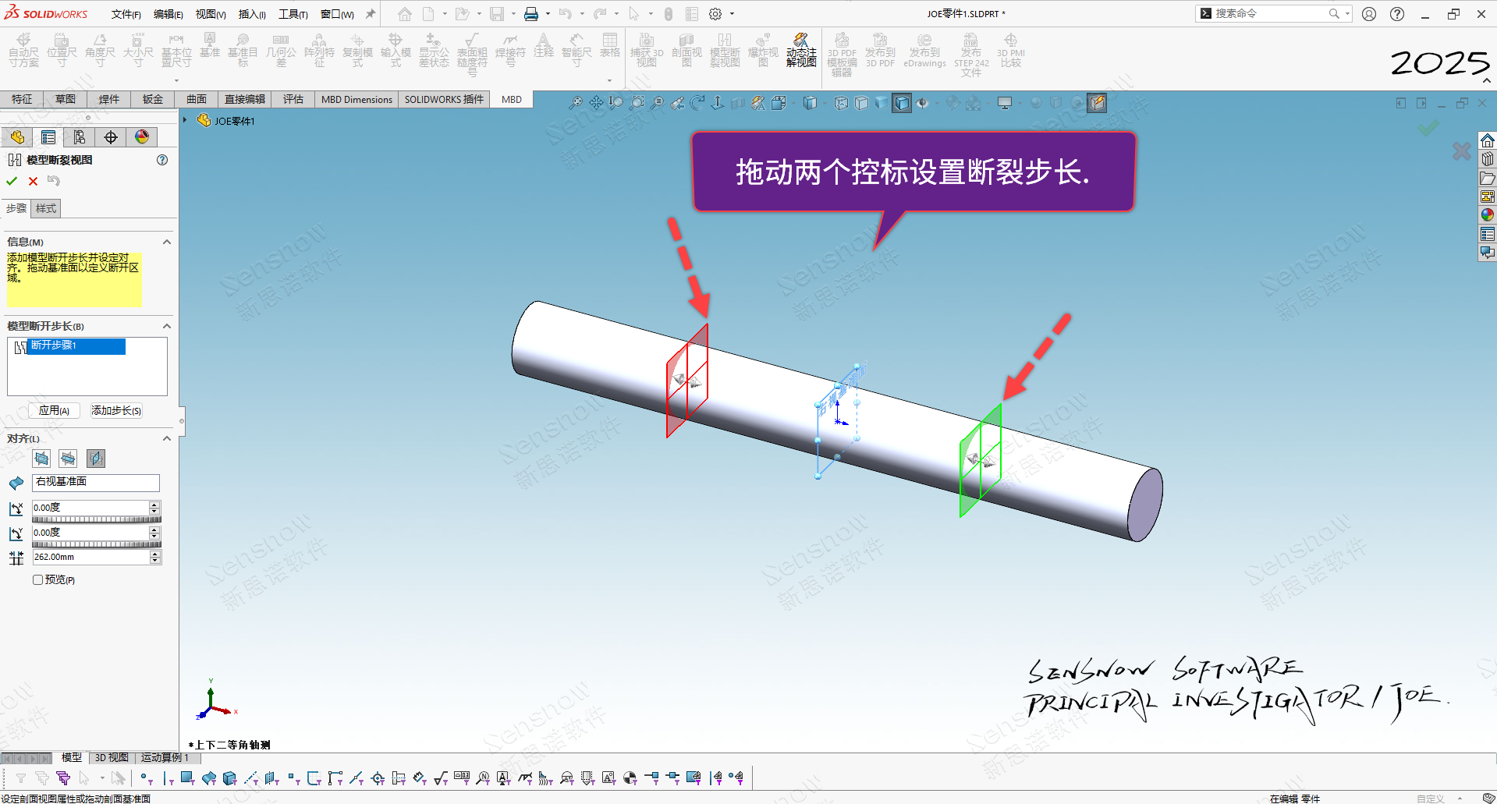The image size is (1497, 804).
Task: Expand the JOE零件1 feature tree node
Action: [186, 120]
